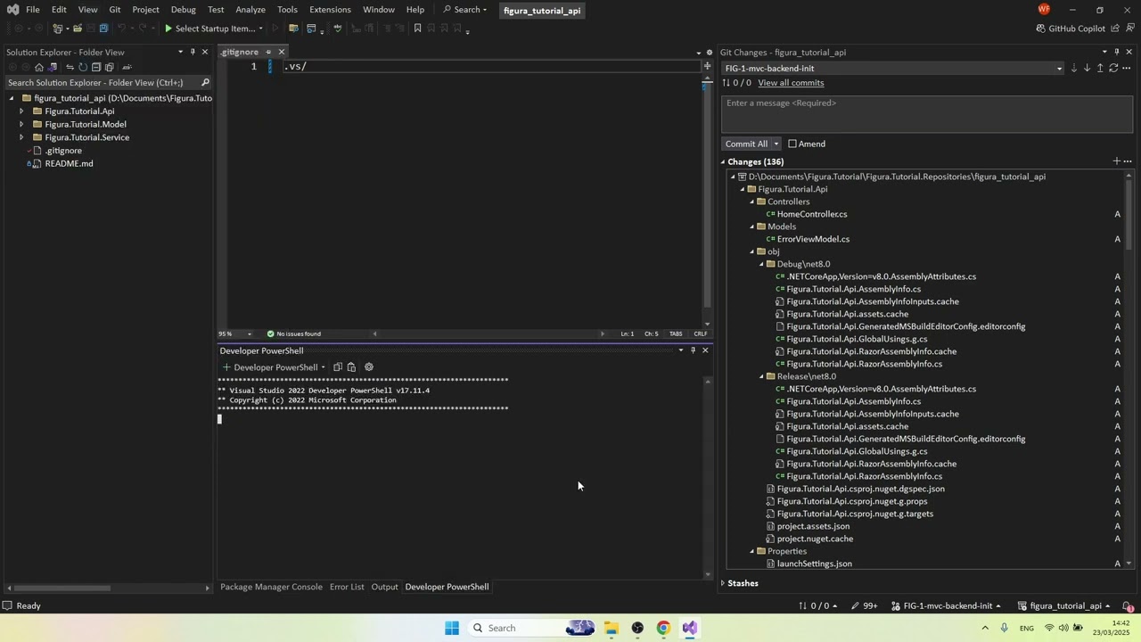
Task: Open File Explorer from taskbar
Action: [611, 628]
